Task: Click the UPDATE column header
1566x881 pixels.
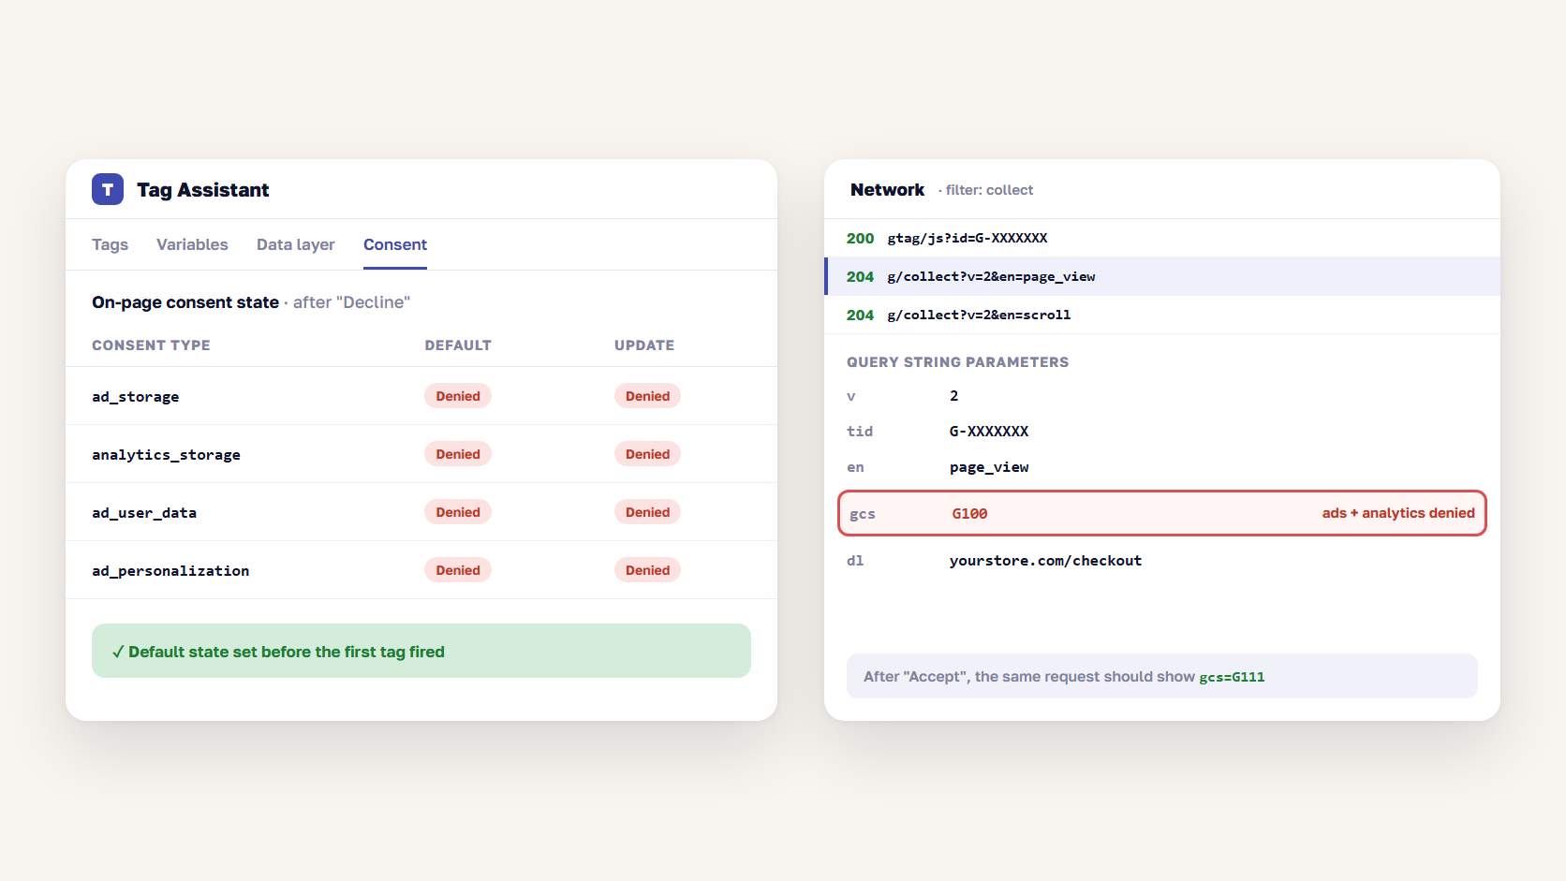Action: (x=644, y=345)
